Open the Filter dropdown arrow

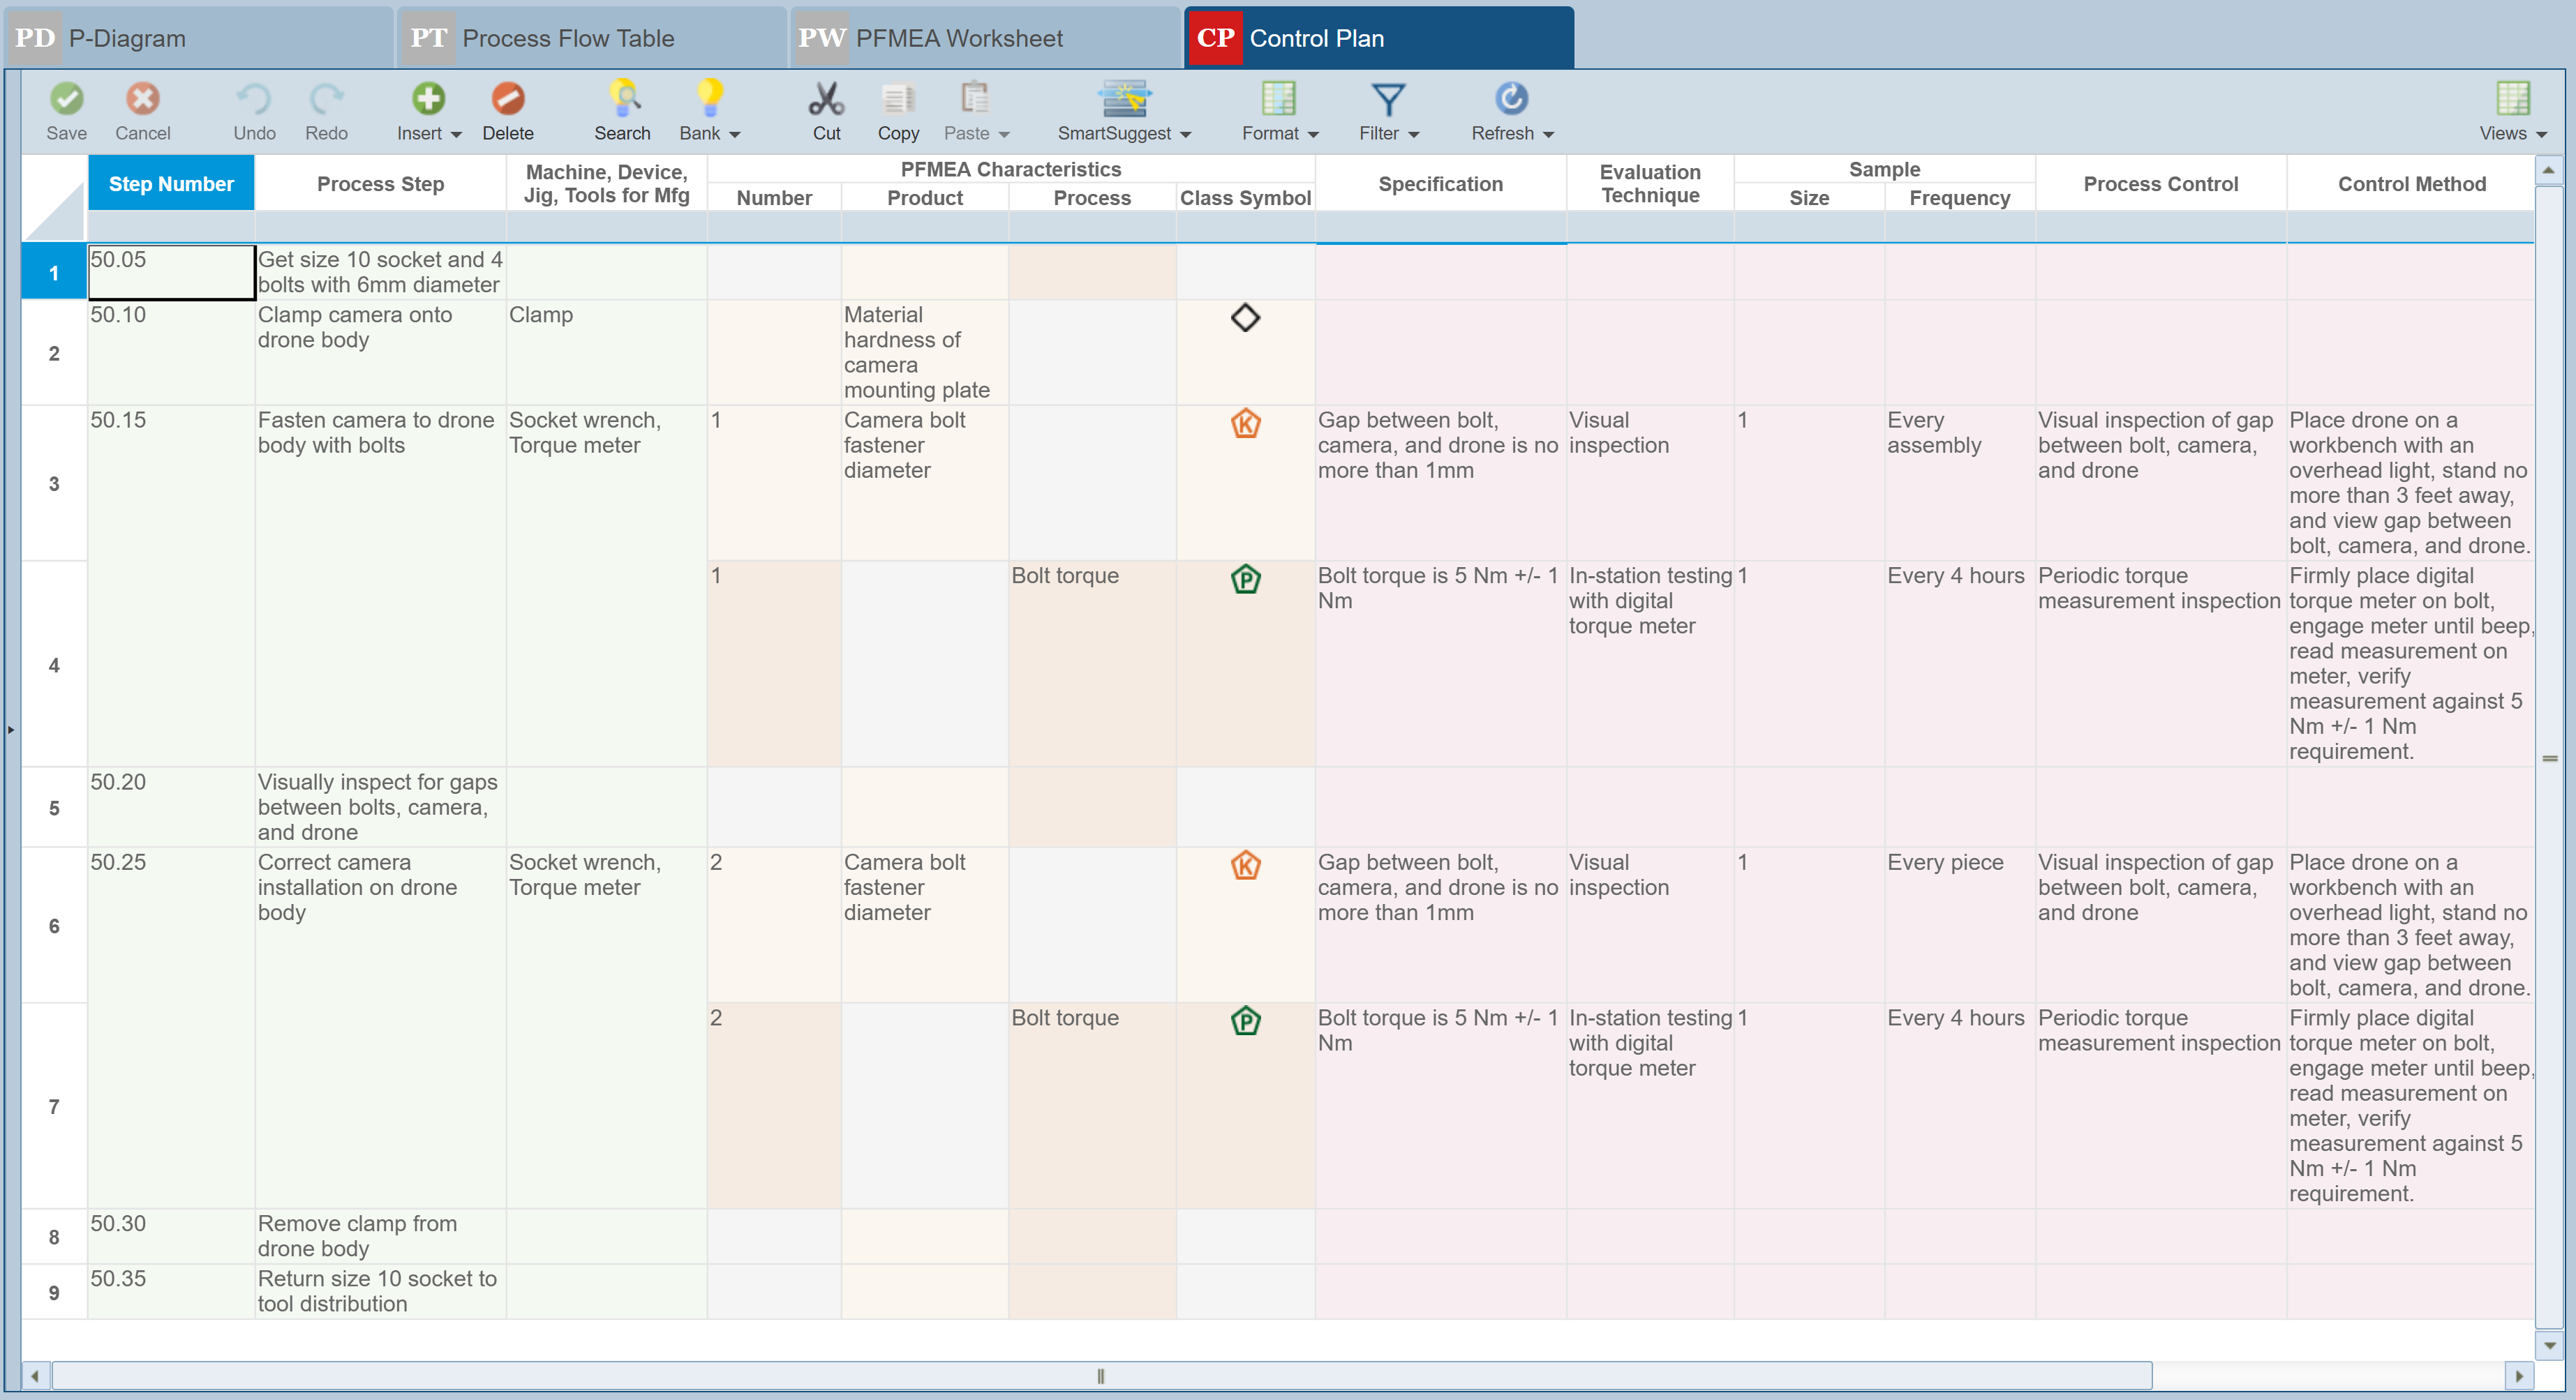(1414, 135)
